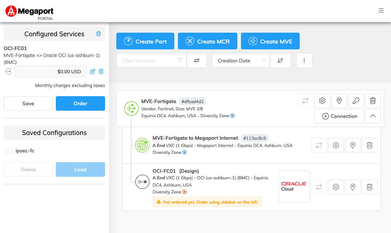Click the MVE-Fortigate service title
The height and width of the screenshot is (233, 391).
[x=159, y=101]
